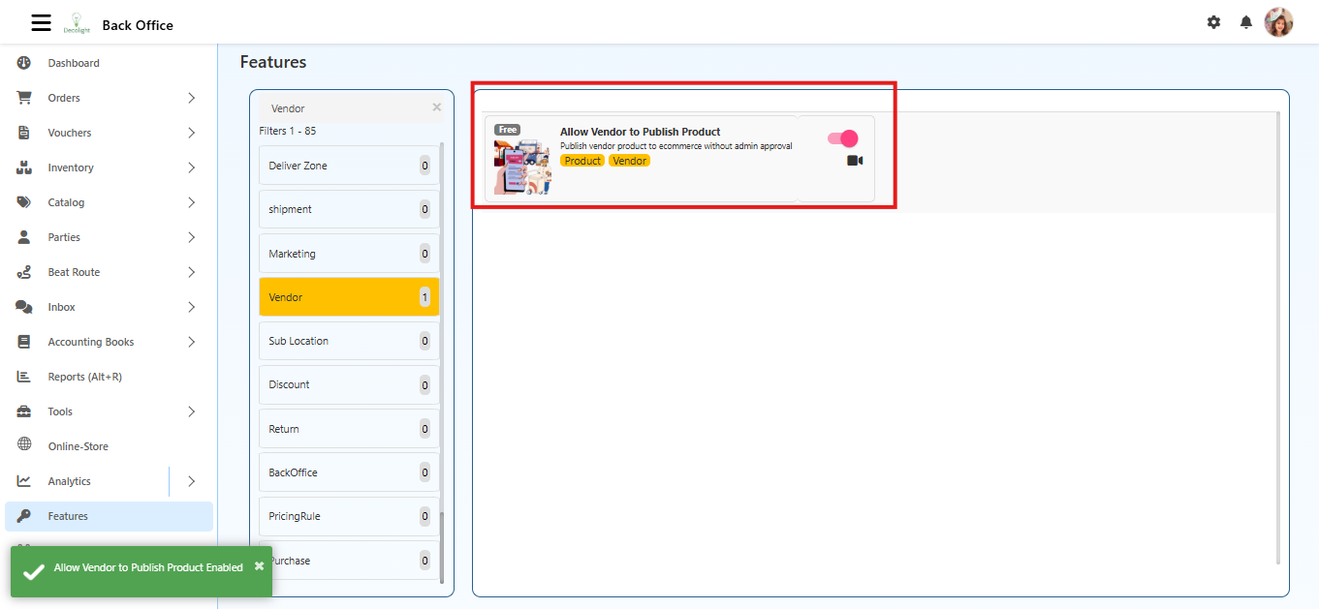Dismiss the Allow Vendor to Publish Product toast
The image size is (1319, 609).
(259, 565)
